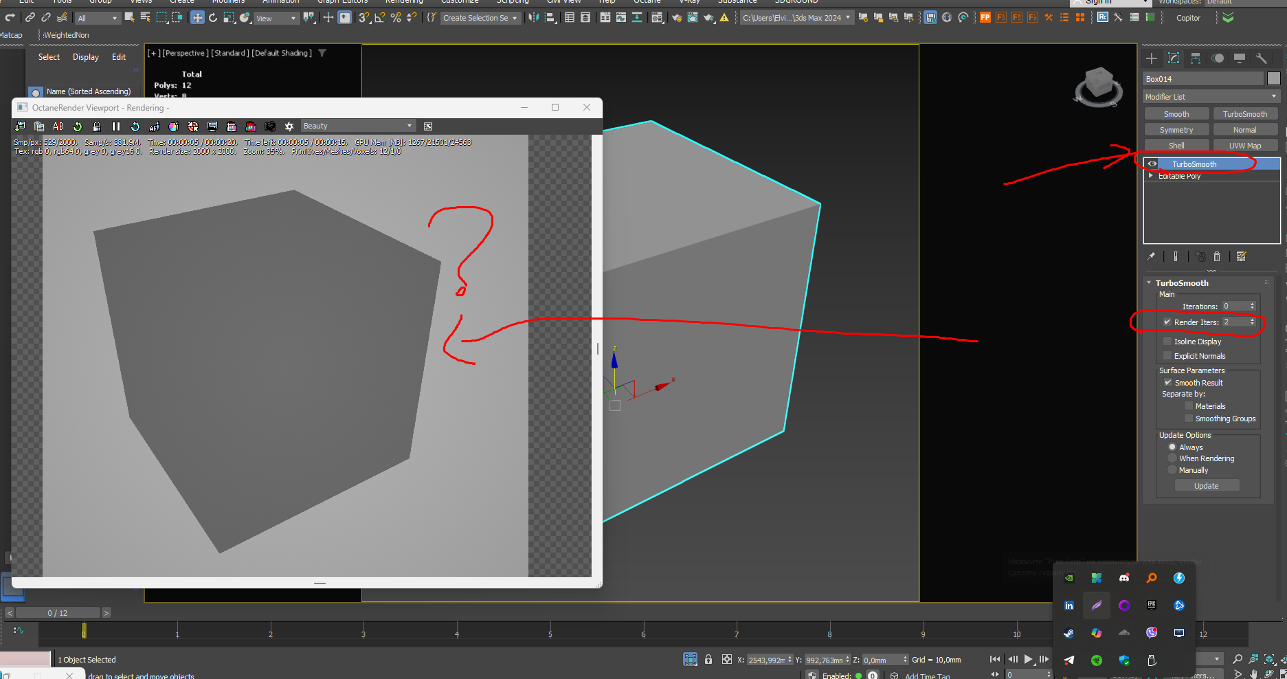Click the Octane AB comparison icon
Viewport: 1287px width, 679px height.
58,126
